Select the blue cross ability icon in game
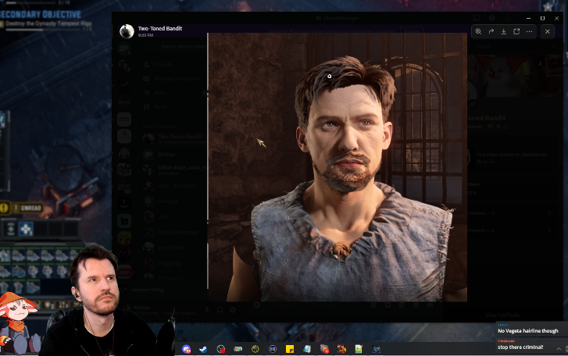This screenshot has width=568, height=356. 26,229
